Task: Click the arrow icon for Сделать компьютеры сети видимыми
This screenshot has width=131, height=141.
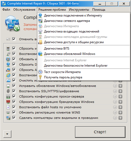Action: [120, 118]
